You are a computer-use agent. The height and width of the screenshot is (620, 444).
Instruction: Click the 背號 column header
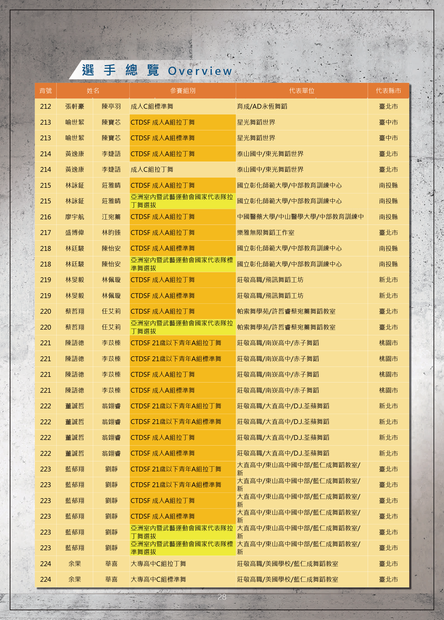click(46, 91)
